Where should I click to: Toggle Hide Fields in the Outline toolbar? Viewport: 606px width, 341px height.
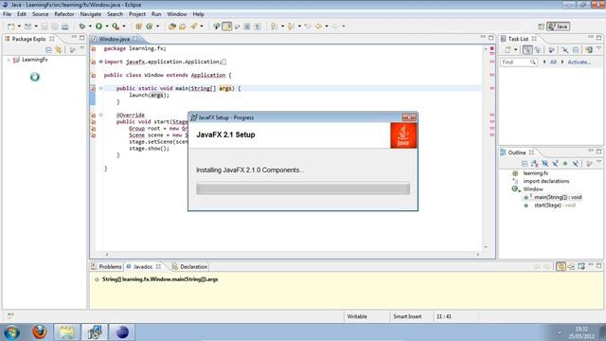(x=545, y=164)
